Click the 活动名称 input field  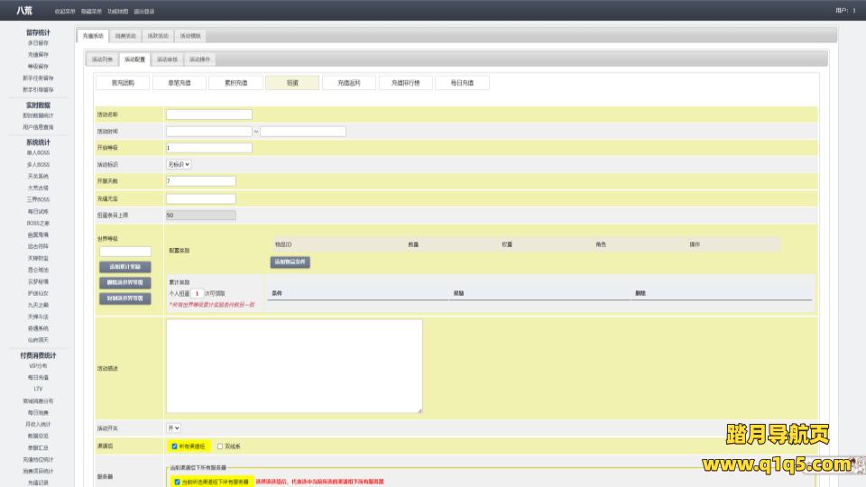[x=209, y=115]
